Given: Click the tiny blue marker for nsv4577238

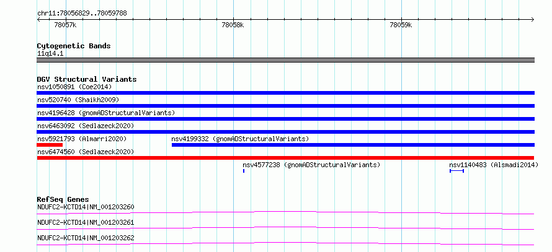Looking at the screenshot, I should (x=244, y=171).
